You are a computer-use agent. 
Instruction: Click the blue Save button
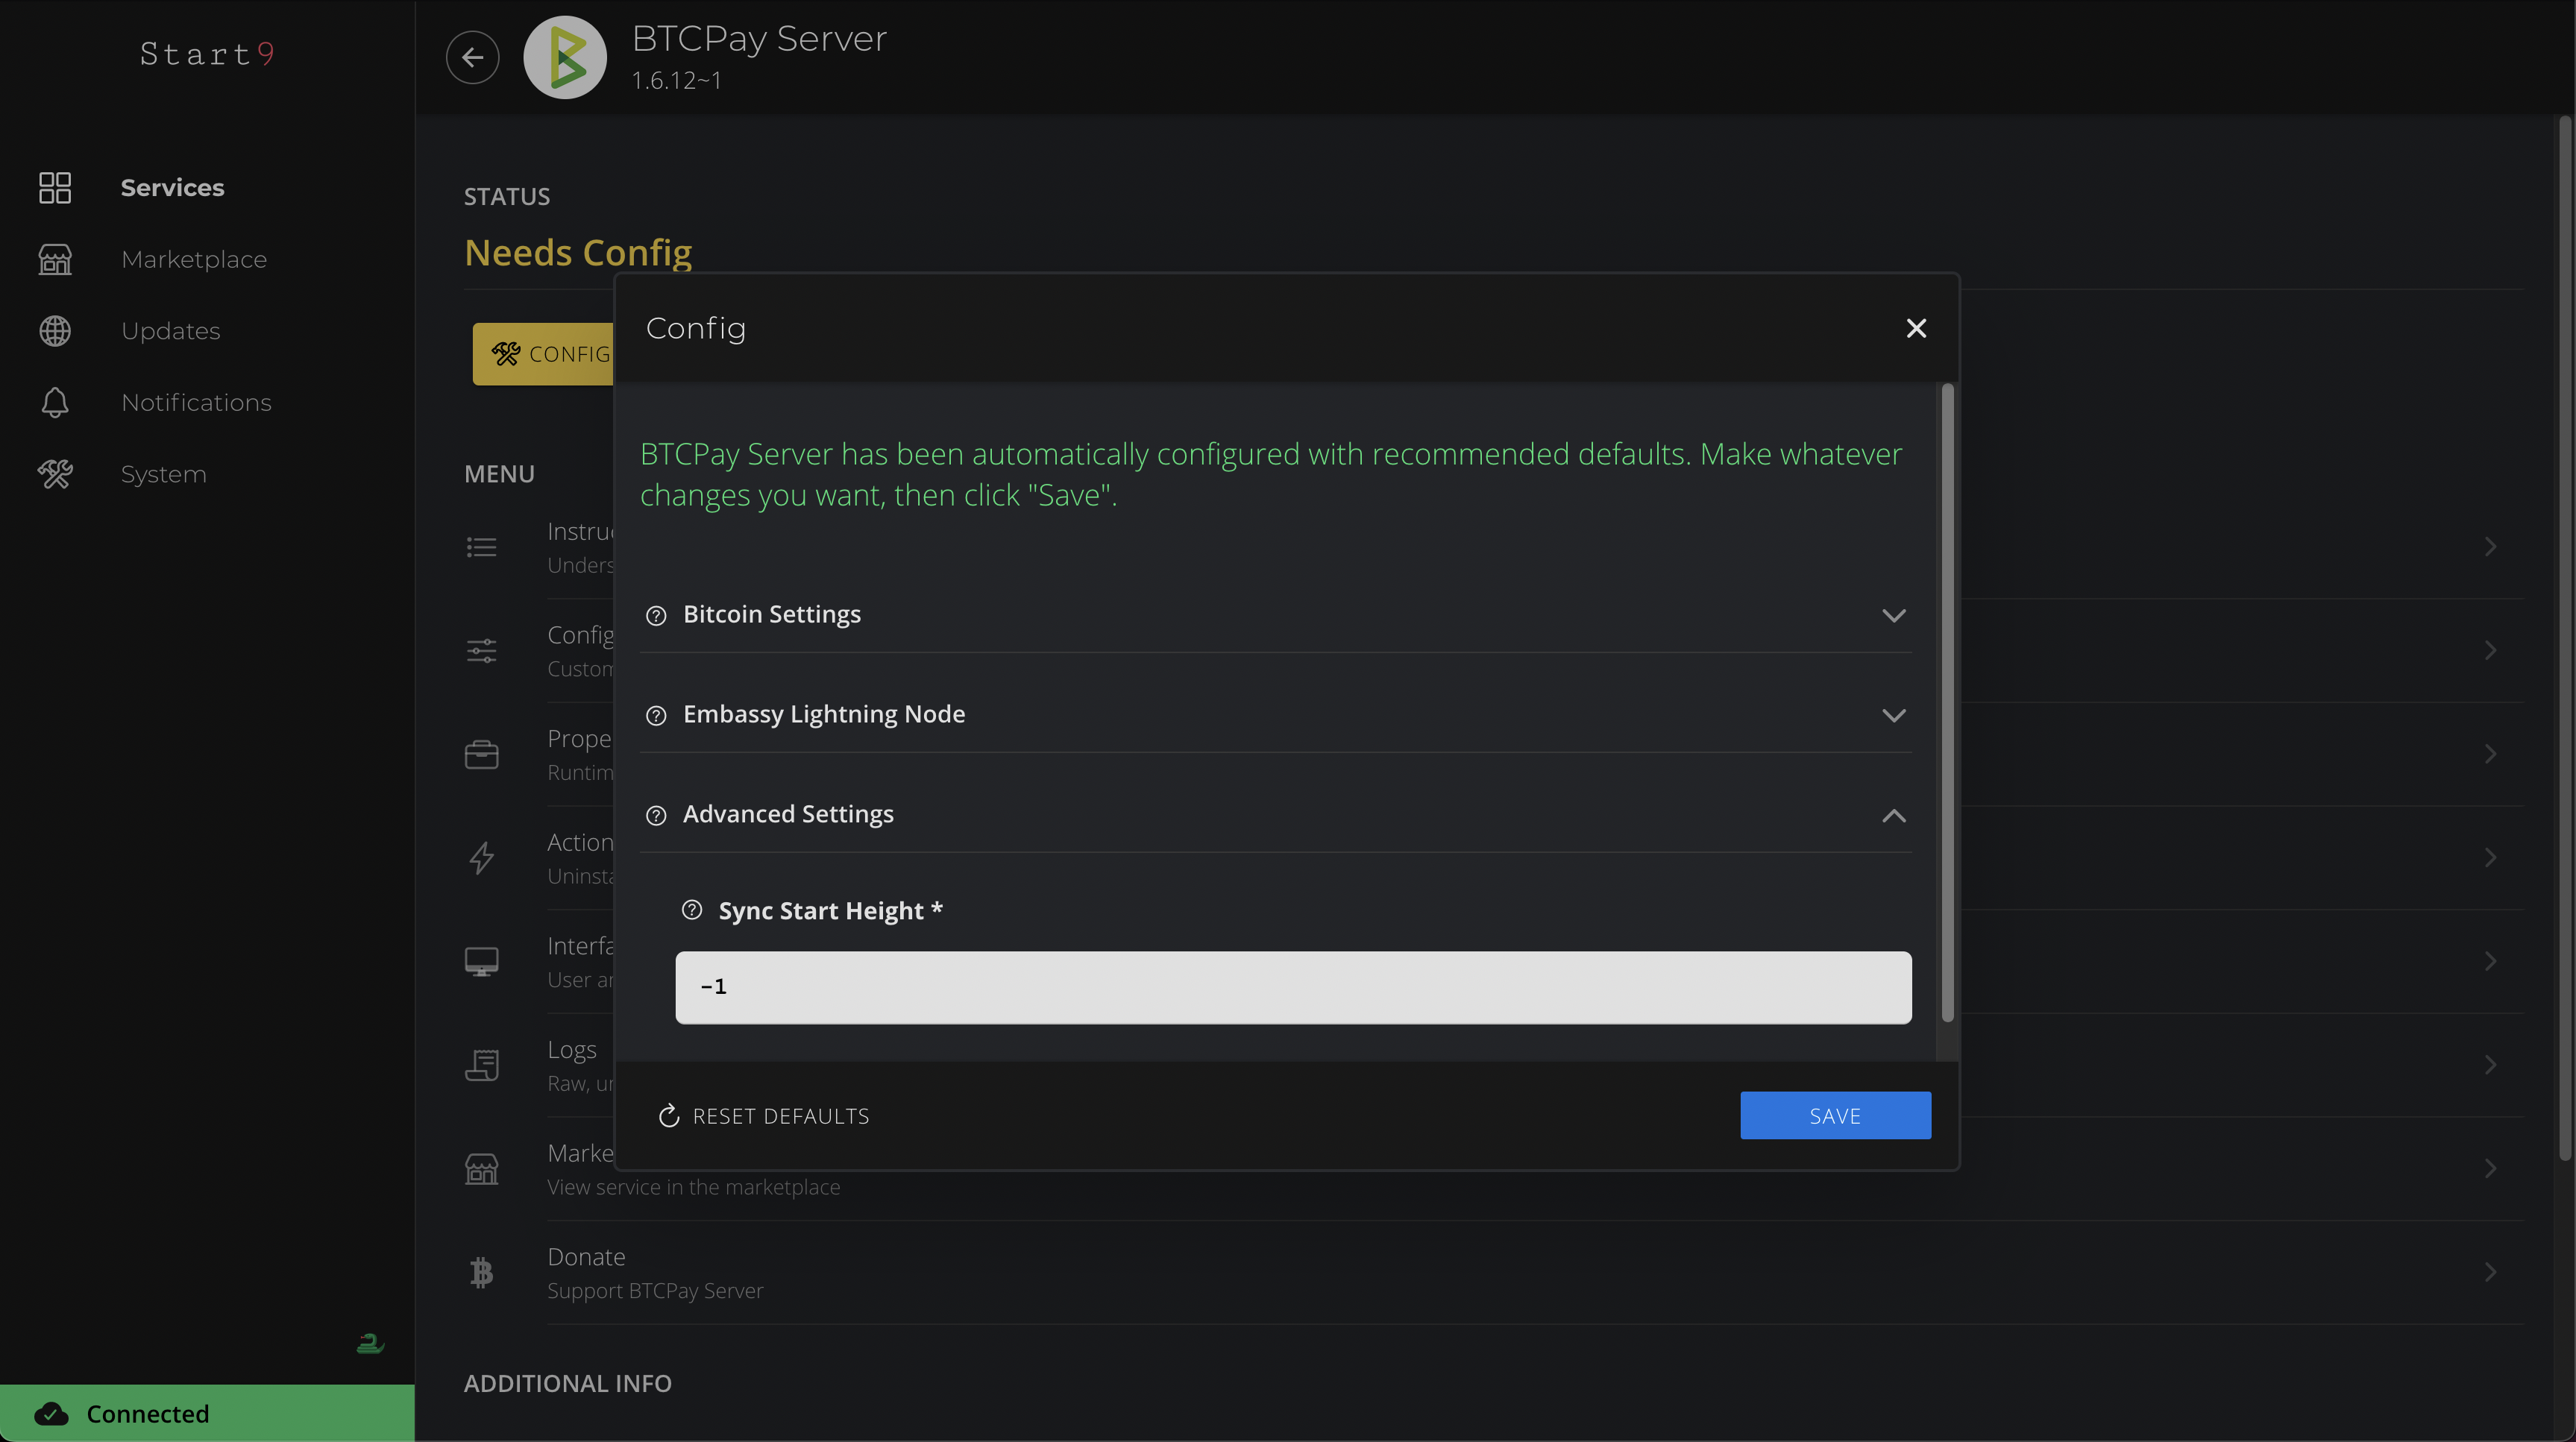coord(1835,1115)
